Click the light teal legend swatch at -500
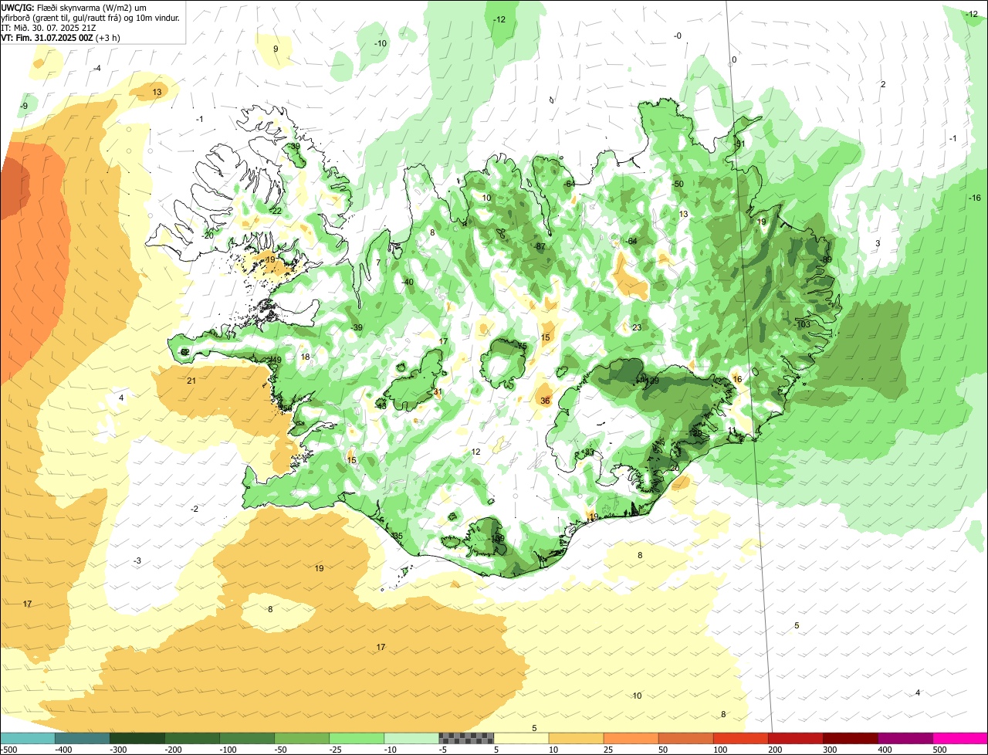This screenshot has height=755, width=988. (28, 738)
